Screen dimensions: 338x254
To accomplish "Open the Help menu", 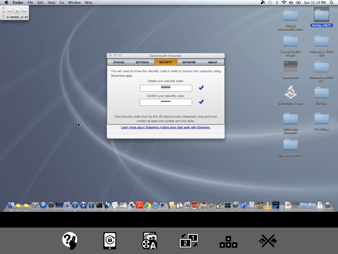I will (88, 2).
